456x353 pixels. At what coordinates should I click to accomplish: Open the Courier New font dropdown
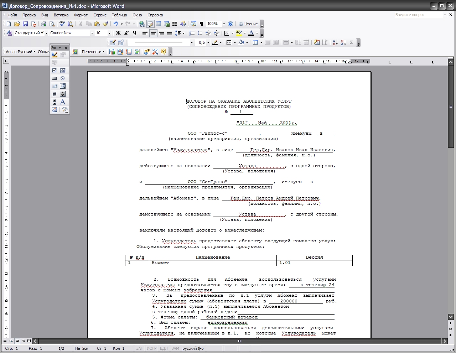click(x=92, y=33)
